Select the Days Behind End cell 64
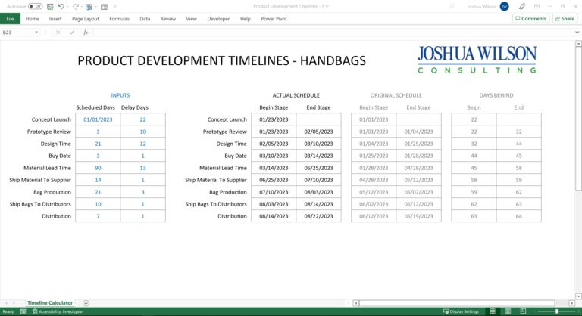 coord(519,216)
